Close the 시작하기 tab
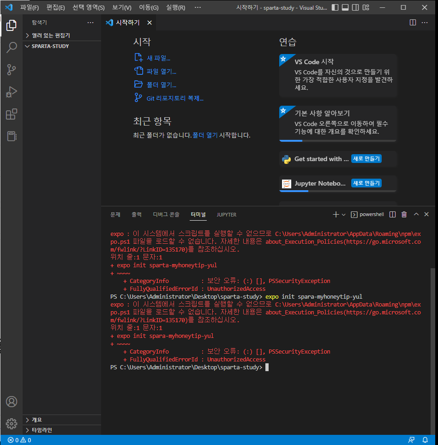The height and width of the screenshot is (445, 438). pyautogui.click(x=150, y=23)
